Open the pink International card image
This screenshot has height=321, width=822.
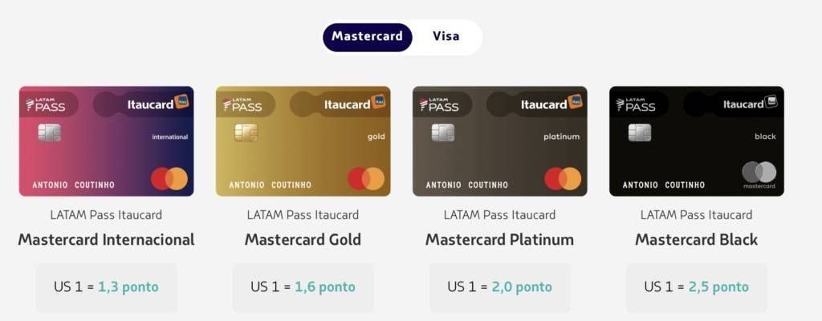tap(107, 141)
